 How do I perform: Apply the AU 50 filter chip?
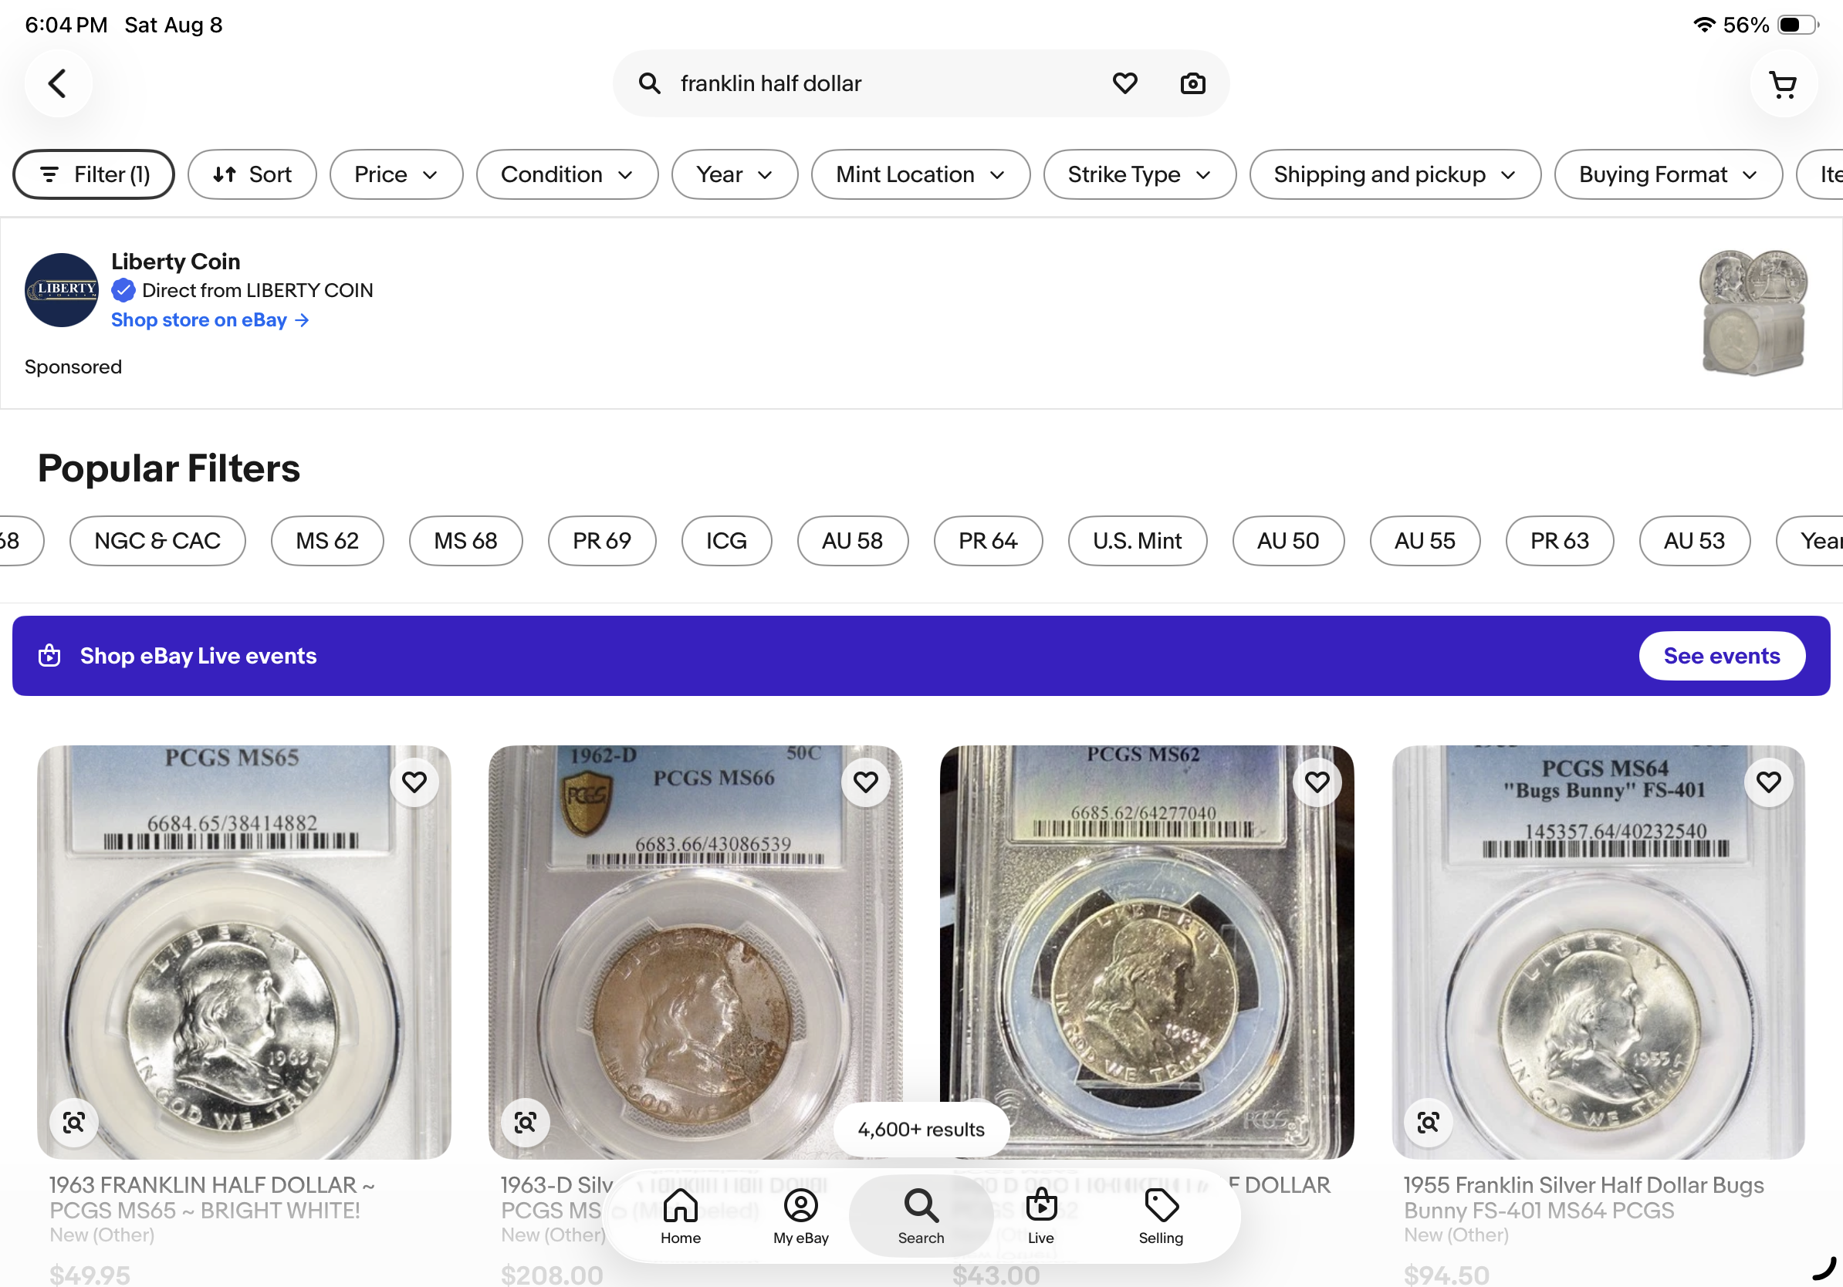[1288, 541]
